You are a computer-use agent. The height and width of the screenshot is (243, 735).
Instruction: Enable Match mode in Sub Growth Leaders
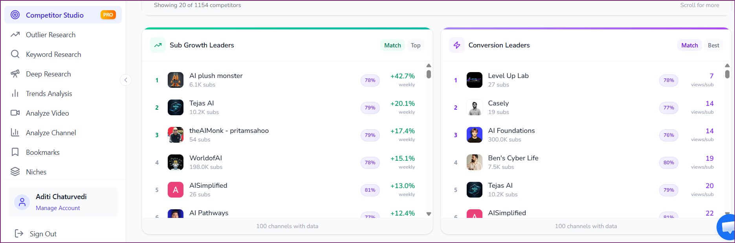(x=392, y=45)
